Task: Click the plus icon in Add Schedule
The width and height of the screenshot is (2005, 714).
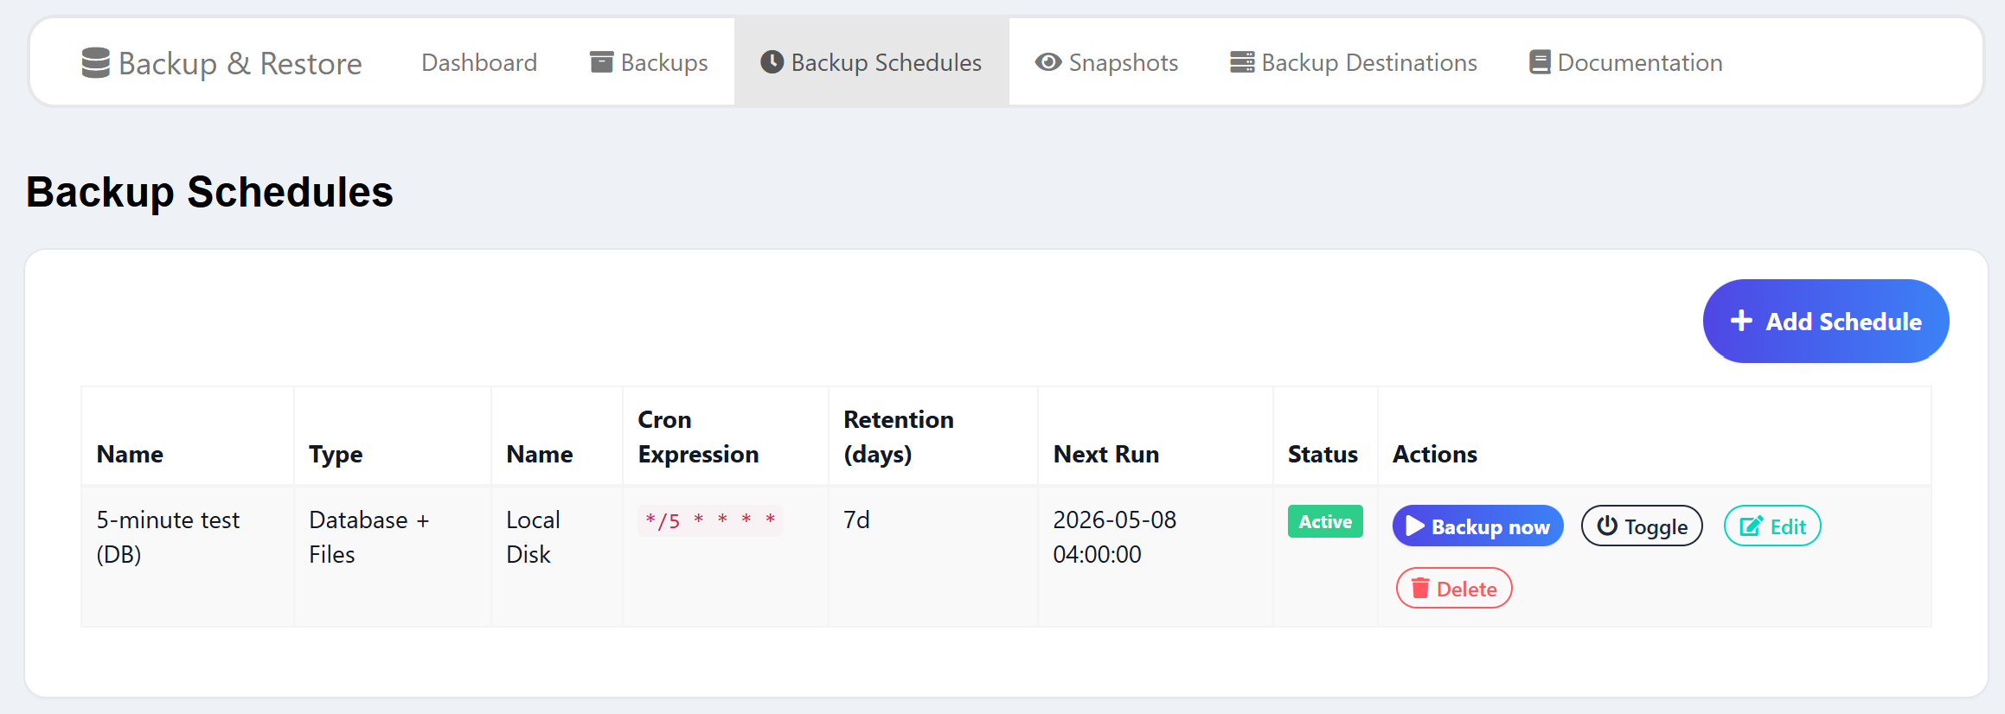Action: pos(1741,321)
